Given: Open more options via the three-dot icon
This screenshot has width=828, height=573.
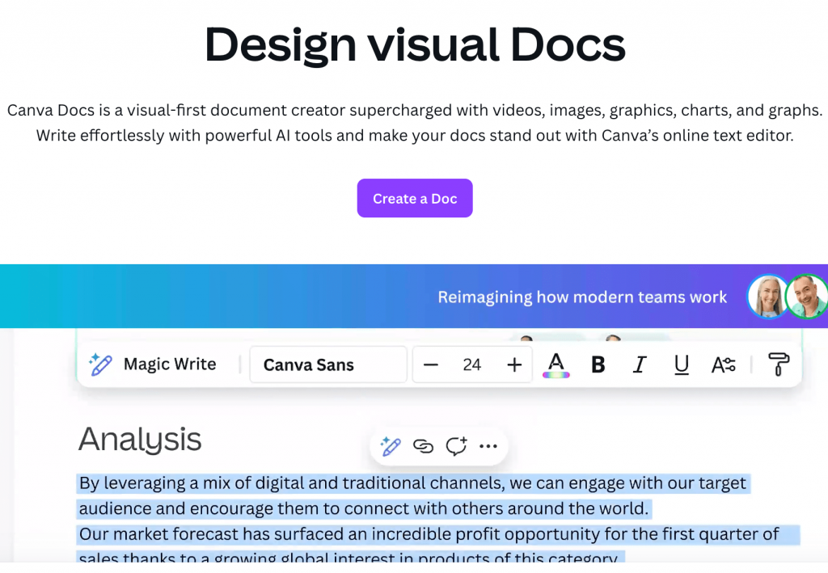Looking at the screenshot, I should [x=488, y=445].
